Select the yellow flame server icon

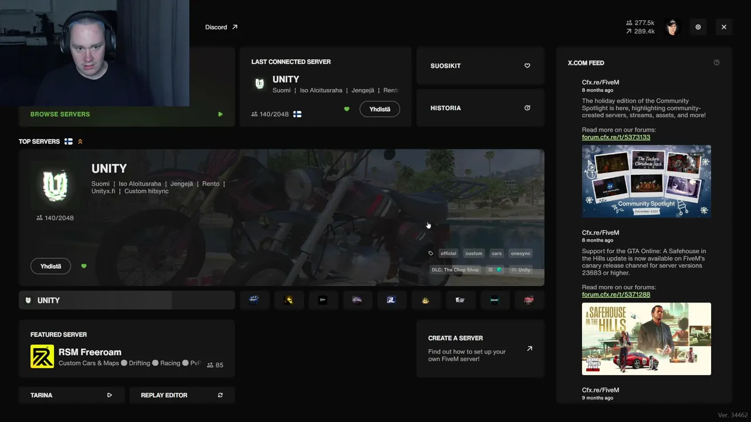(289, 300)
